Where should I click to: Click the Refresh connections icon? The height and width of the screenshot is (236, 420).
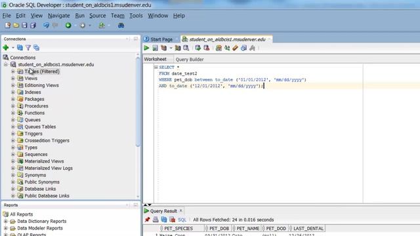[20, 48]
